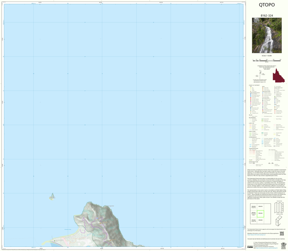Click the horizontal folds diagram

(x=279, y=207)
